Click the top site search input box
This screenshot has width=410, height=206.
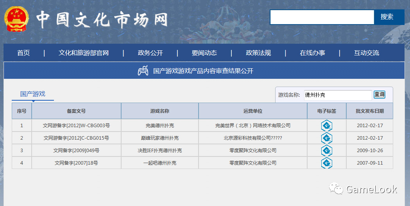pos(322,17)
